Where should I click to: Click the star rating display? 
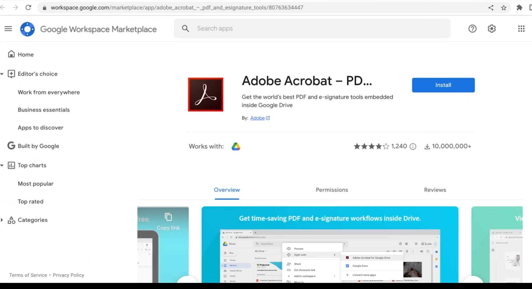371,146
